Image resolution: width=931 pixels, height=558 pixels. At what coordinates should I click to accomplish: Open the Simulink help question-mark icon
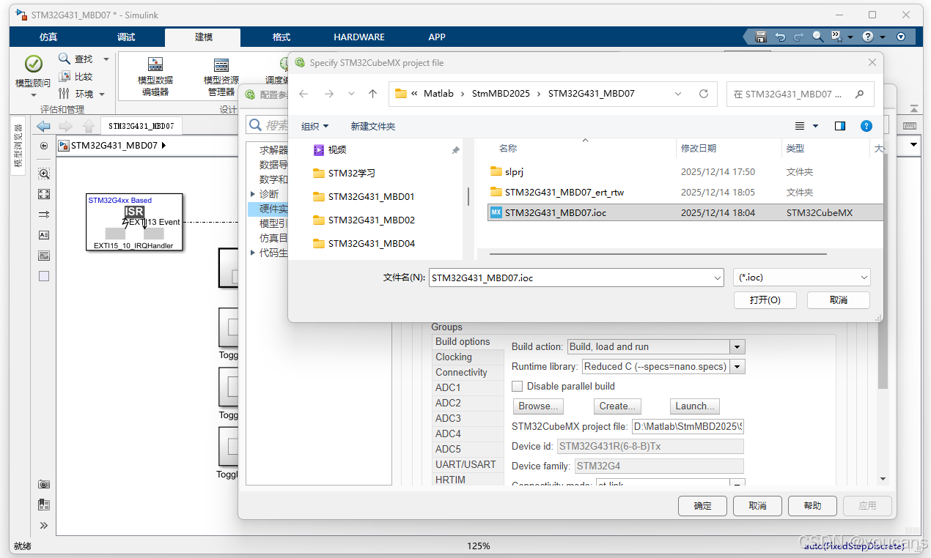pos(868,37)
